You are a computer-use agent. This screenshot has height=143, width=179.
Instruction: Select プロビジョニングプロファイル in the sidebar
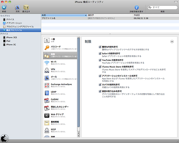[x=21, y=27]
